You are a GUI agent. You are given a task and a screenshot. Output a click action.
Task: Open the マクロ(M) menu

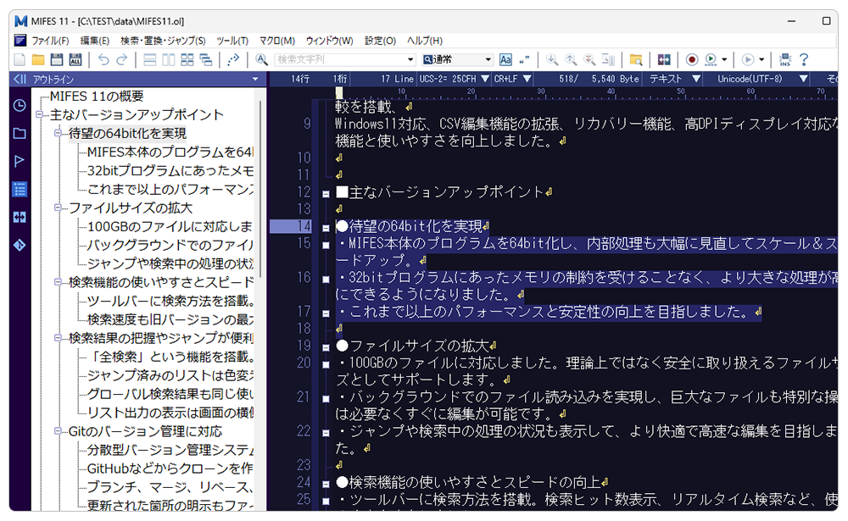pyautogui.click(x=277, y=41)
